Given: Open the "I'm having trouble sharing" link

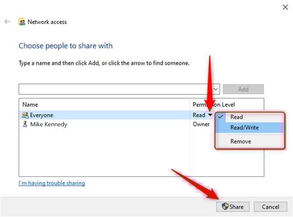Looking at the screenshot, I should [52, 183].
